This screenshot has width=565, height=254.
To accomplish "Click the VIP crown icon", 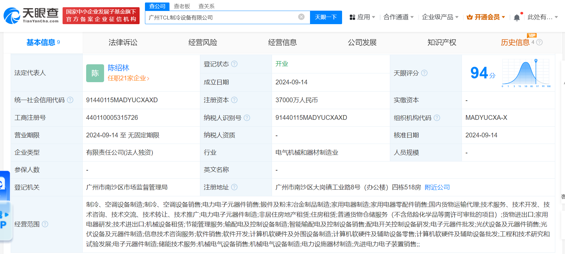I will point(470,17).
